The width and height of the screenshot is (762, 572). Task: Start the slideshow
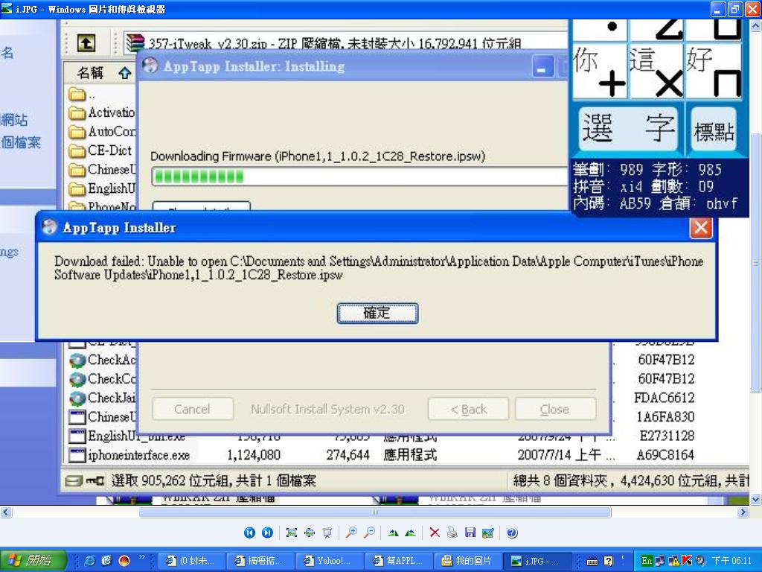(x=327, y=533)
